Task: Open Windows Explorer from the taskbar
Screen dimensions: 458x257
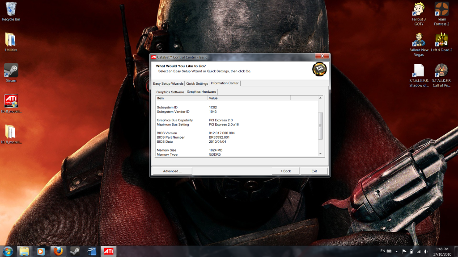Action: pos(24,251)
